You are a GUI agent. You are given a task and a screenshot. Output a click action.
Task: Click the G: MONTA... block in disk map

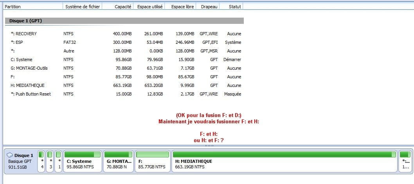click(118, 161)
